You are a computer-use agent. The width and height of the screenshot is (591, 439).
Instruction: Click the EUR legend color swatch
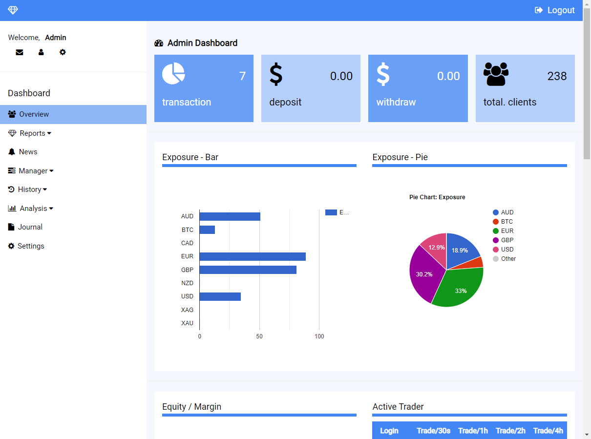click(496, 231)
